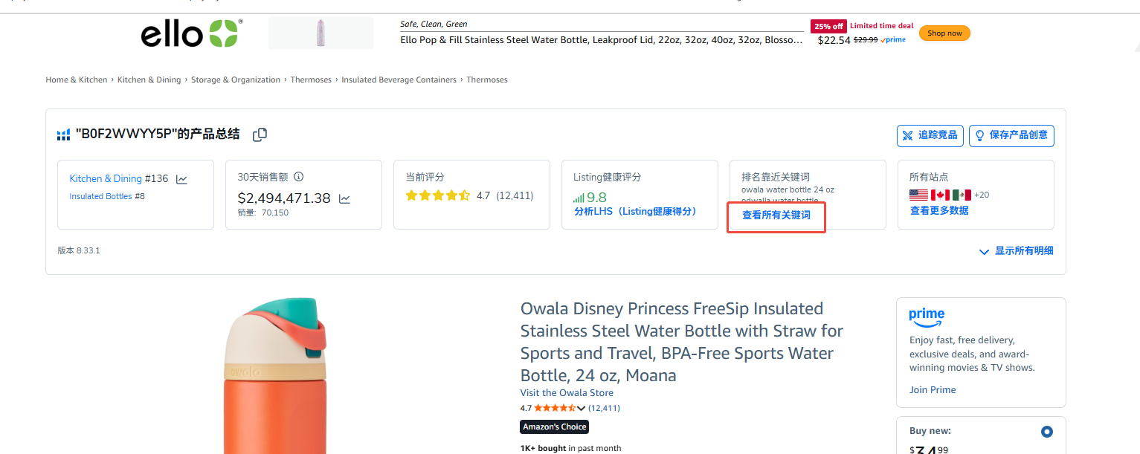Click the info icon beside 30天销售额
This screenshot has height=454, width=1140.
click(299, 177)
